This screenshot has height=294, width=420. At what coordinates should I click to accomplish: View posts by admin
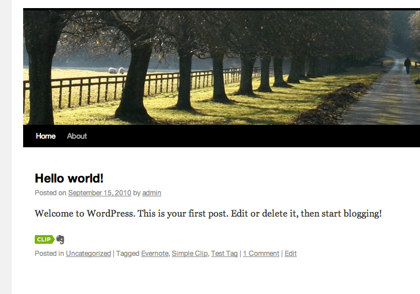point(152,193)
